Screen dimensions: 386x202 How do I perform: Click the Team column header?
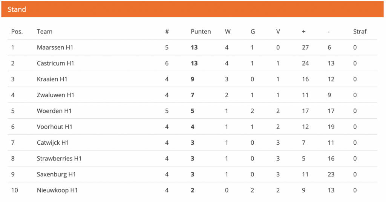pyautogui.click(x=44, y=32)
